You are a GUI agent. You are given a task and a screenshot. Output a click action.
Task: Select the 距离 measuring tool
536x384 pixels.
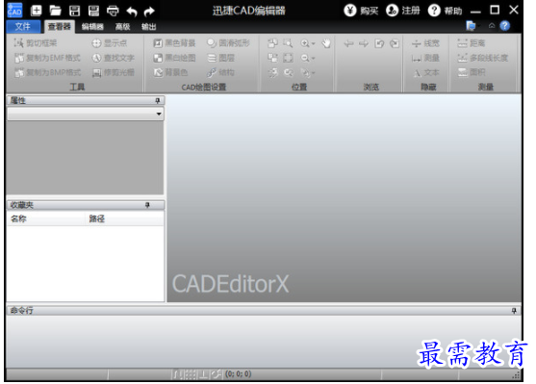(472, 43)
